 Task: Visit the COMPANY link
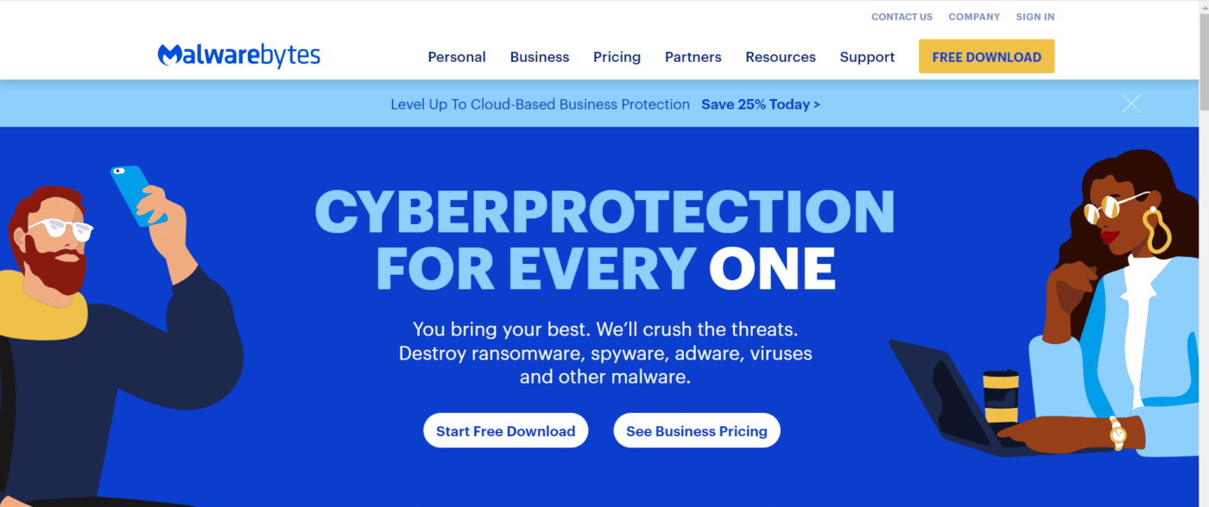974,16
